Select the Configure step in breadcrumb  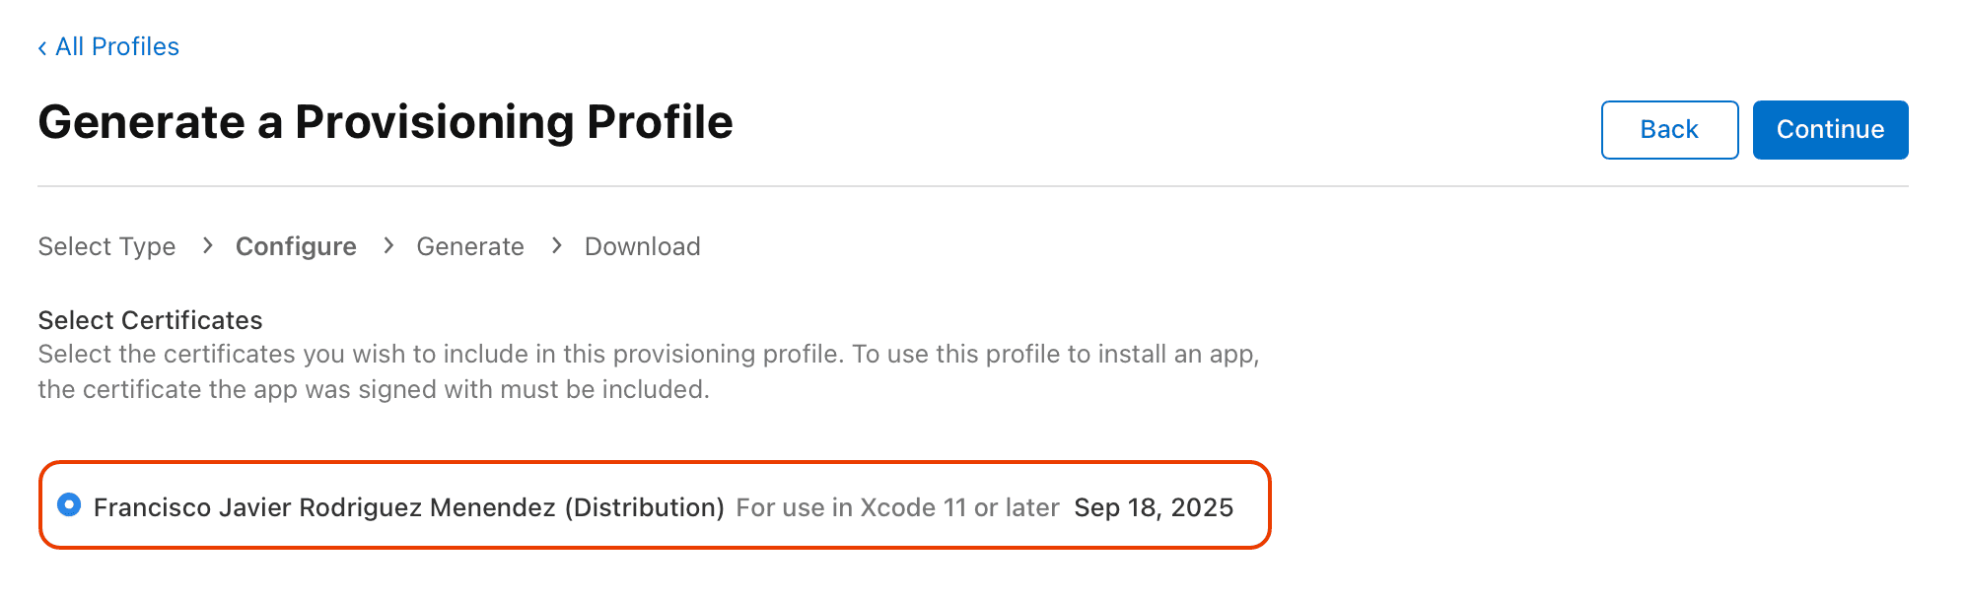tap(296, 246)
